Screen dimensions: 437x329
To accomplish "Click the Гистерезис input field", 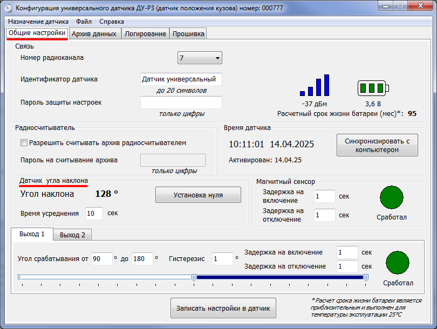I will coord(222,259).
